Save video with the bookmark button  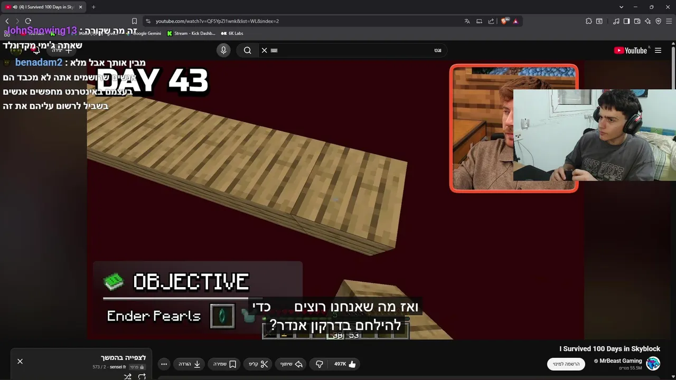coord(225,364)
